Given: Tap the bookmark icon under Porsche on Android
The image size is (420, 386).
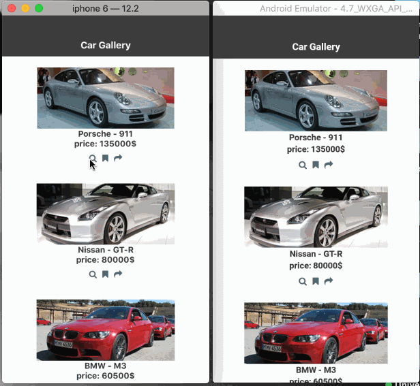Looking at the screenshot, I should pyautogui.click(x=316, y=165).
